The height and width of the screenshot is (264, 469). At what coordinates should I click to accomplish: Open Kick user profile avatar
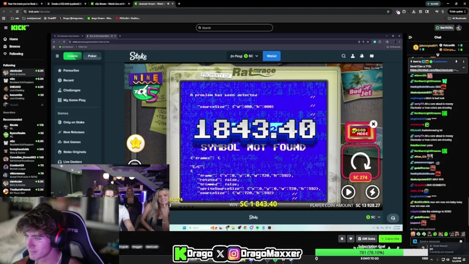tap(459, 28)
